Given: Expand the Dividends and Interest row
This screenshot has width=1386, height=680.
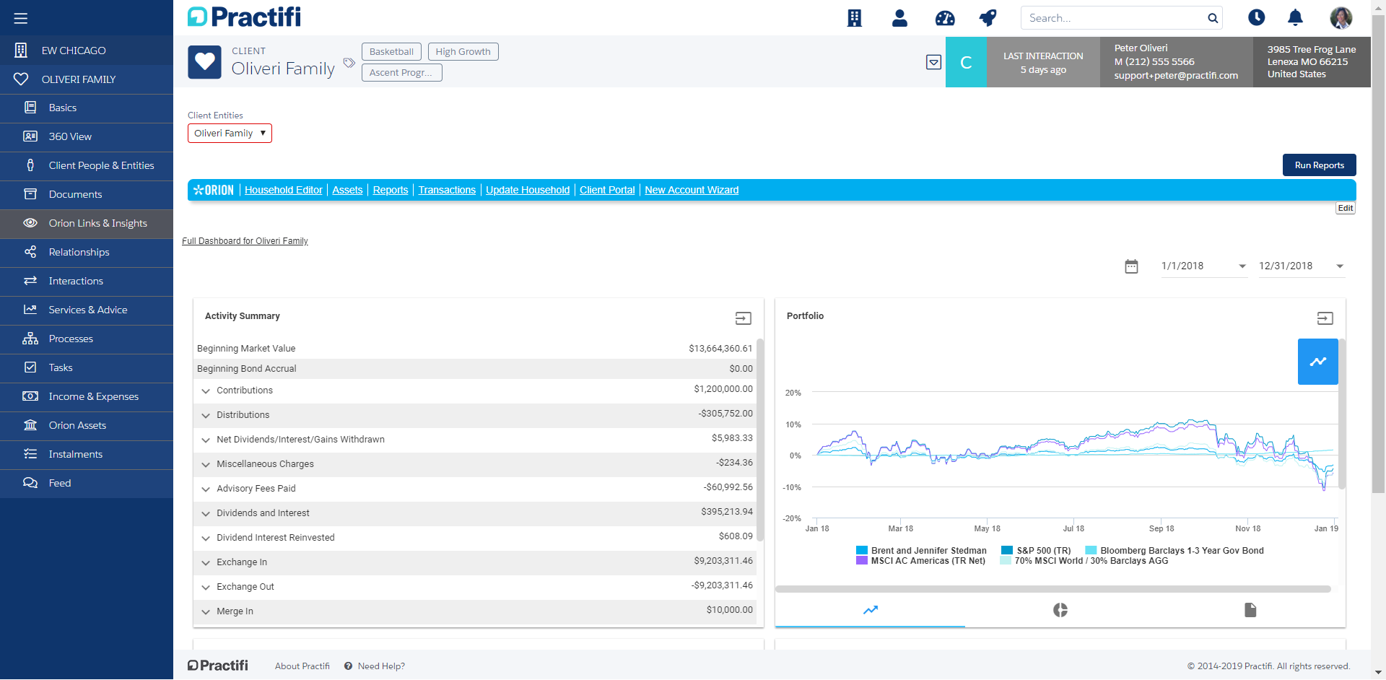Looking at the screenshot, I should tap(206, 514).
